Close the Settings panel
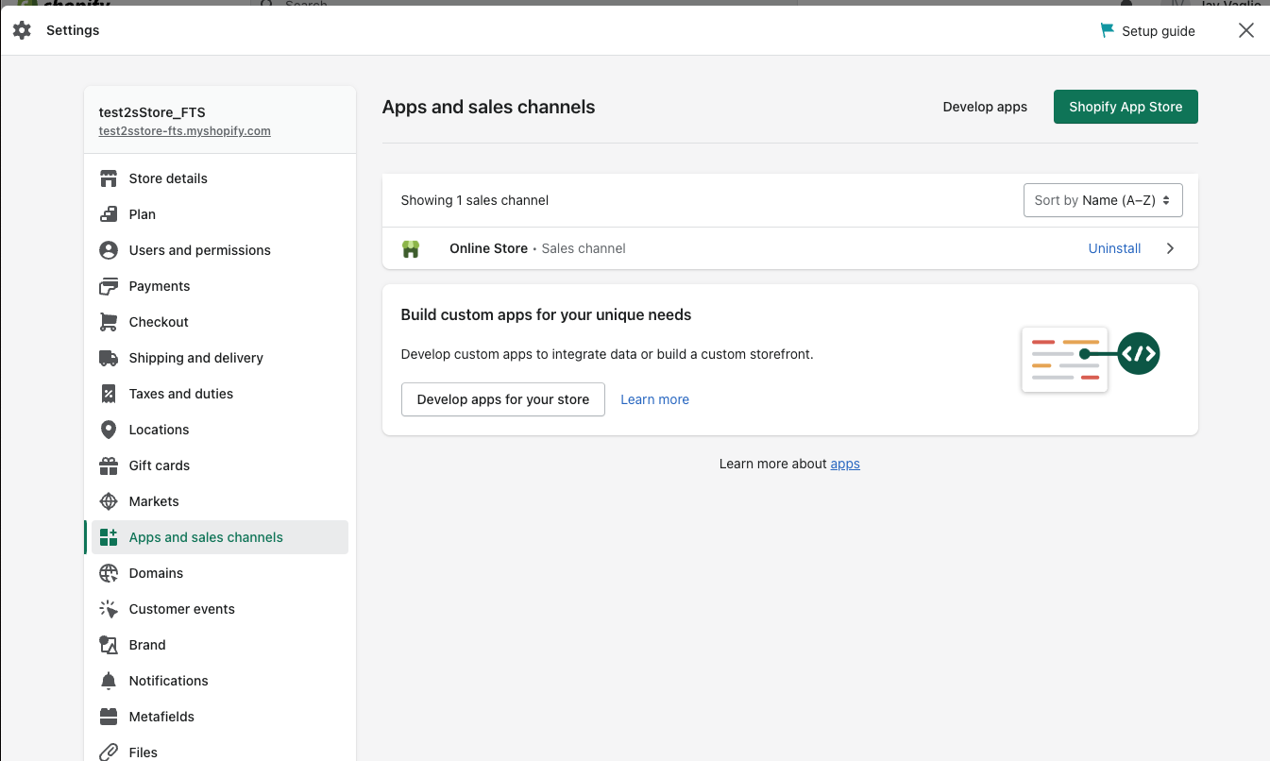 click(x=1246, y=30)
